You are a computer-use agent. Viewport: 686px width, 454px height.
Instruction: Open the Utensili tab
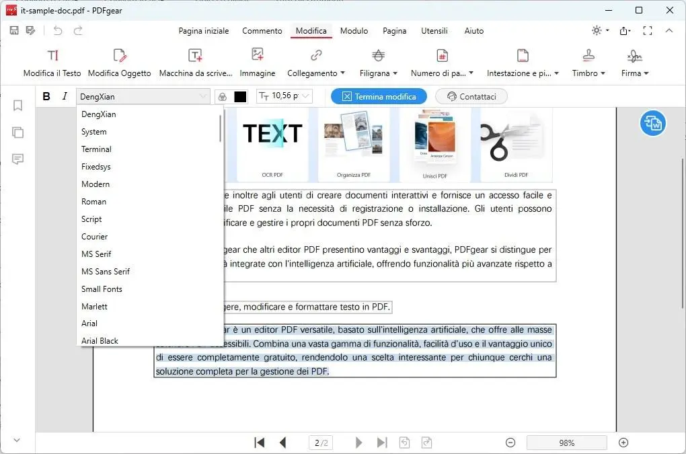point(434,31)
